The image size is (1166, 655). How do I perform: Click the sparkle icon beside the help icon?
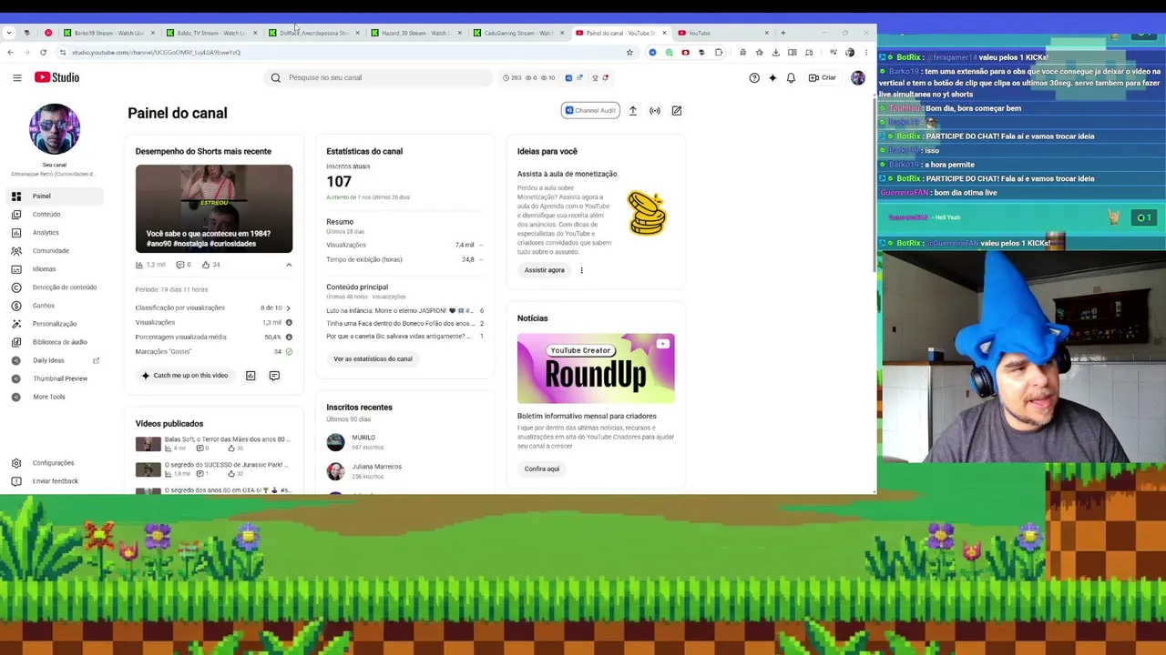(x=772, y=77)
